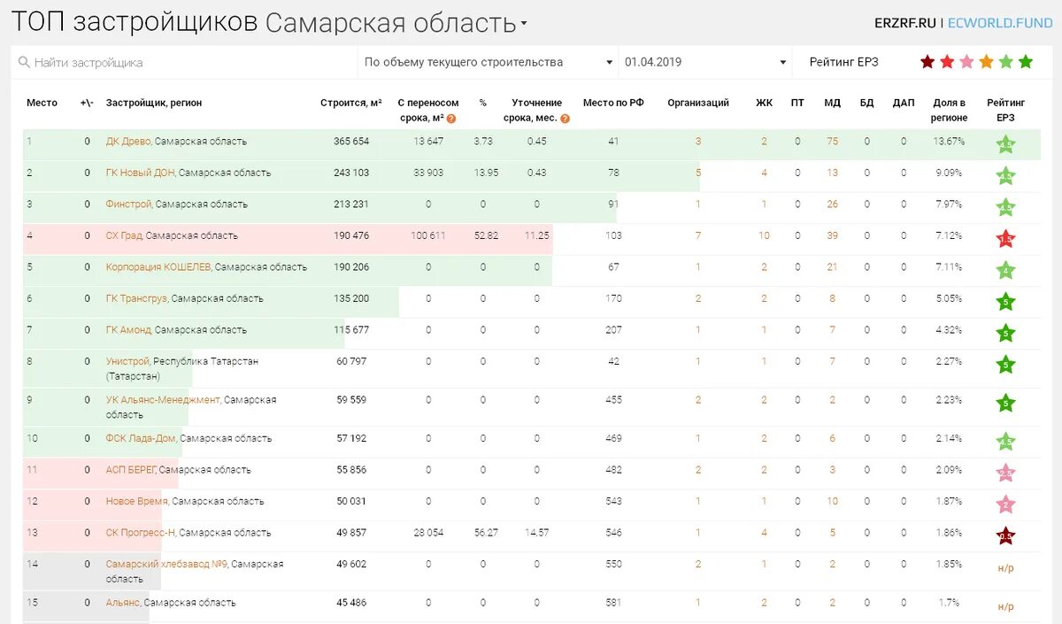Click rating star of ФСК Лада-Дом row

[x=1005, y=441]
